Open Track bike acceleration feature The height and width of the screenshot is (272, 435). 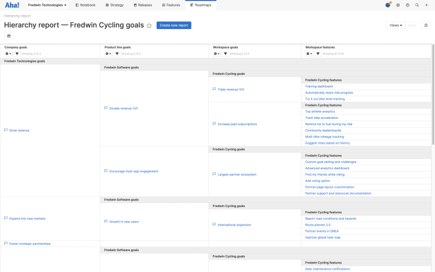(321, 118)
